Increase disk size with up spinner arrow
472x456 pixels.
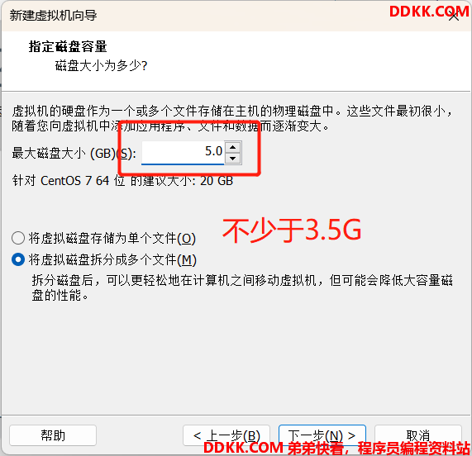(x=232, y=147)
